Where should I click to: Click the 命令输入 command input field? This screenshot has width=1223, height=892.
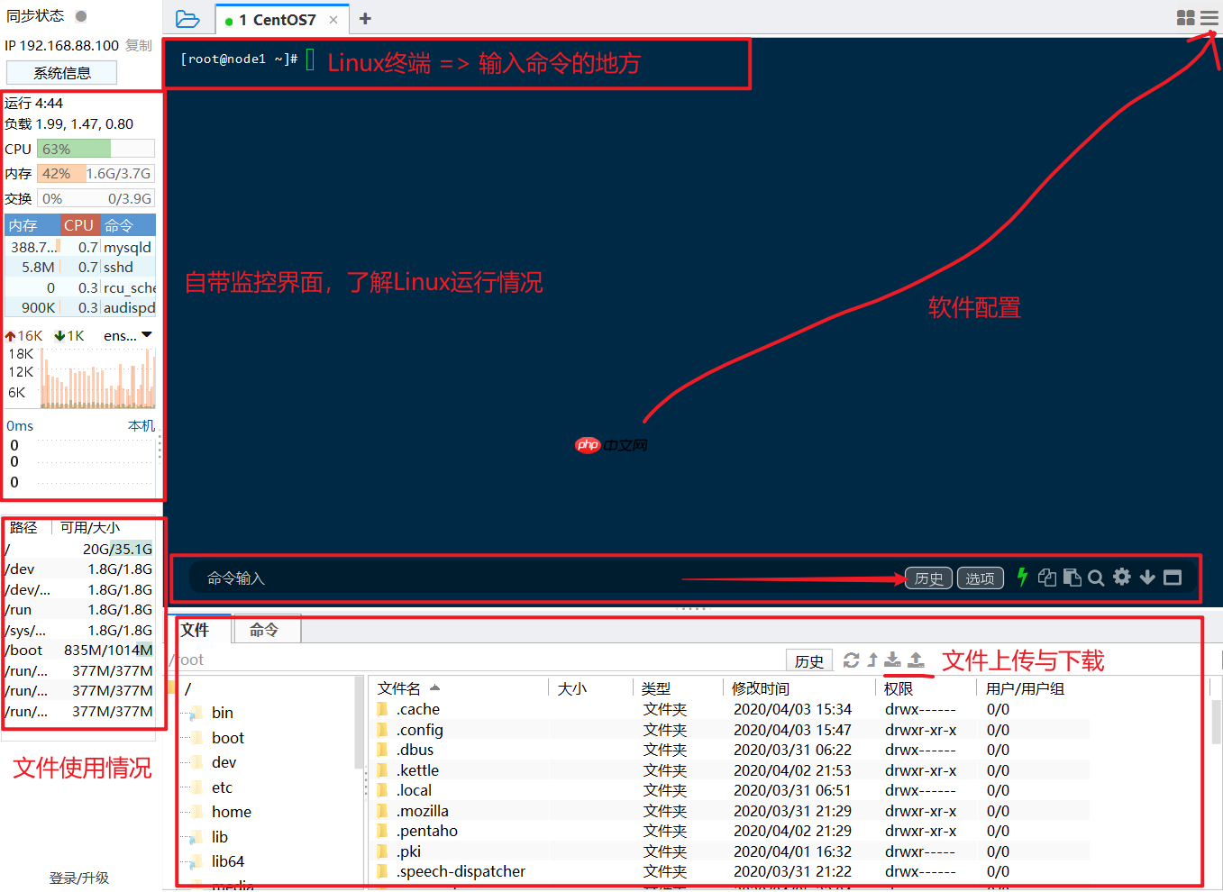coord(451,578)
